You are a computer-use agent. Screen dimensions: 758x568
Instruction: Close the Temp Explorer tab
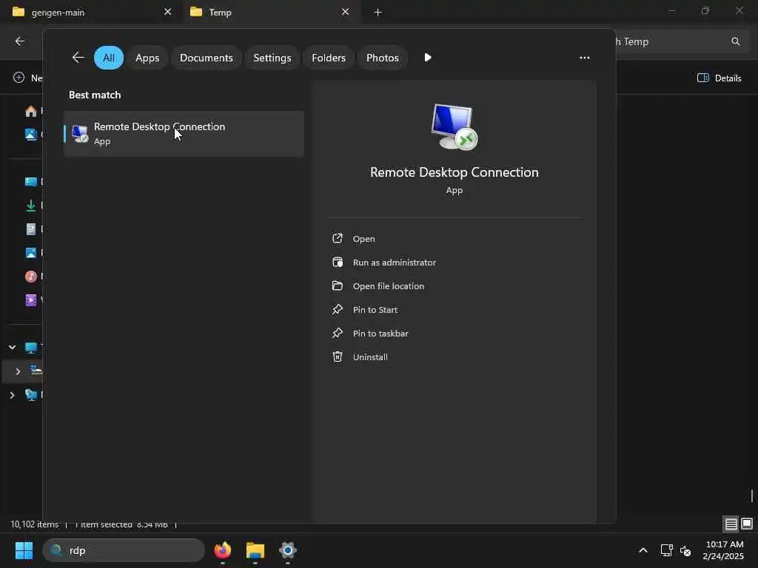click(x=345, y=12)
